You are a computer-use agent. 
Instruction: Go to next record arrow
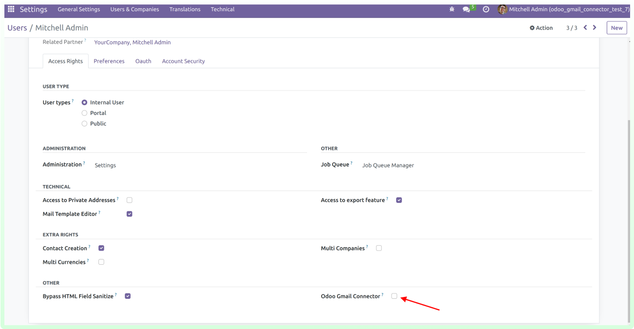tap(595, 28)
